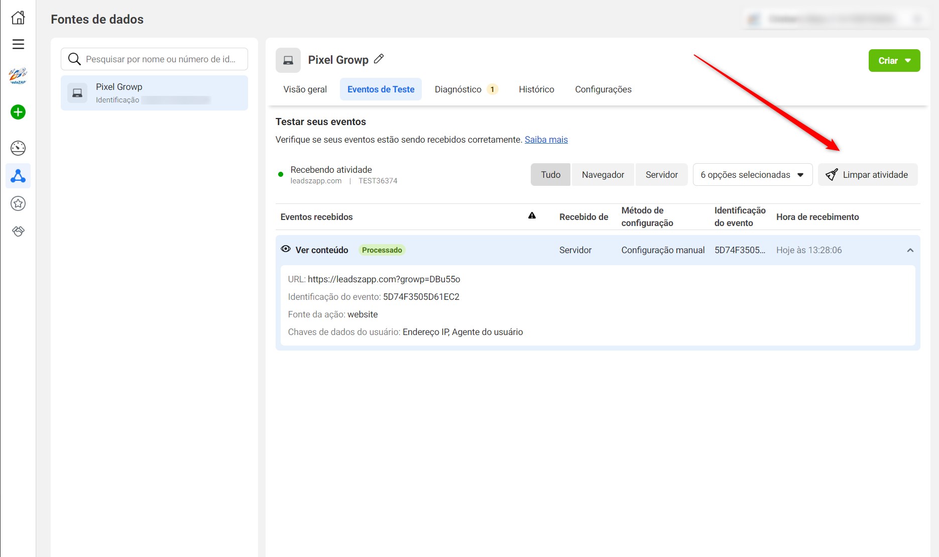This screenshot has width=939, height=557.
Task: Click the pencil edit icon beside Pixel Growp
Action: point(379,59)
